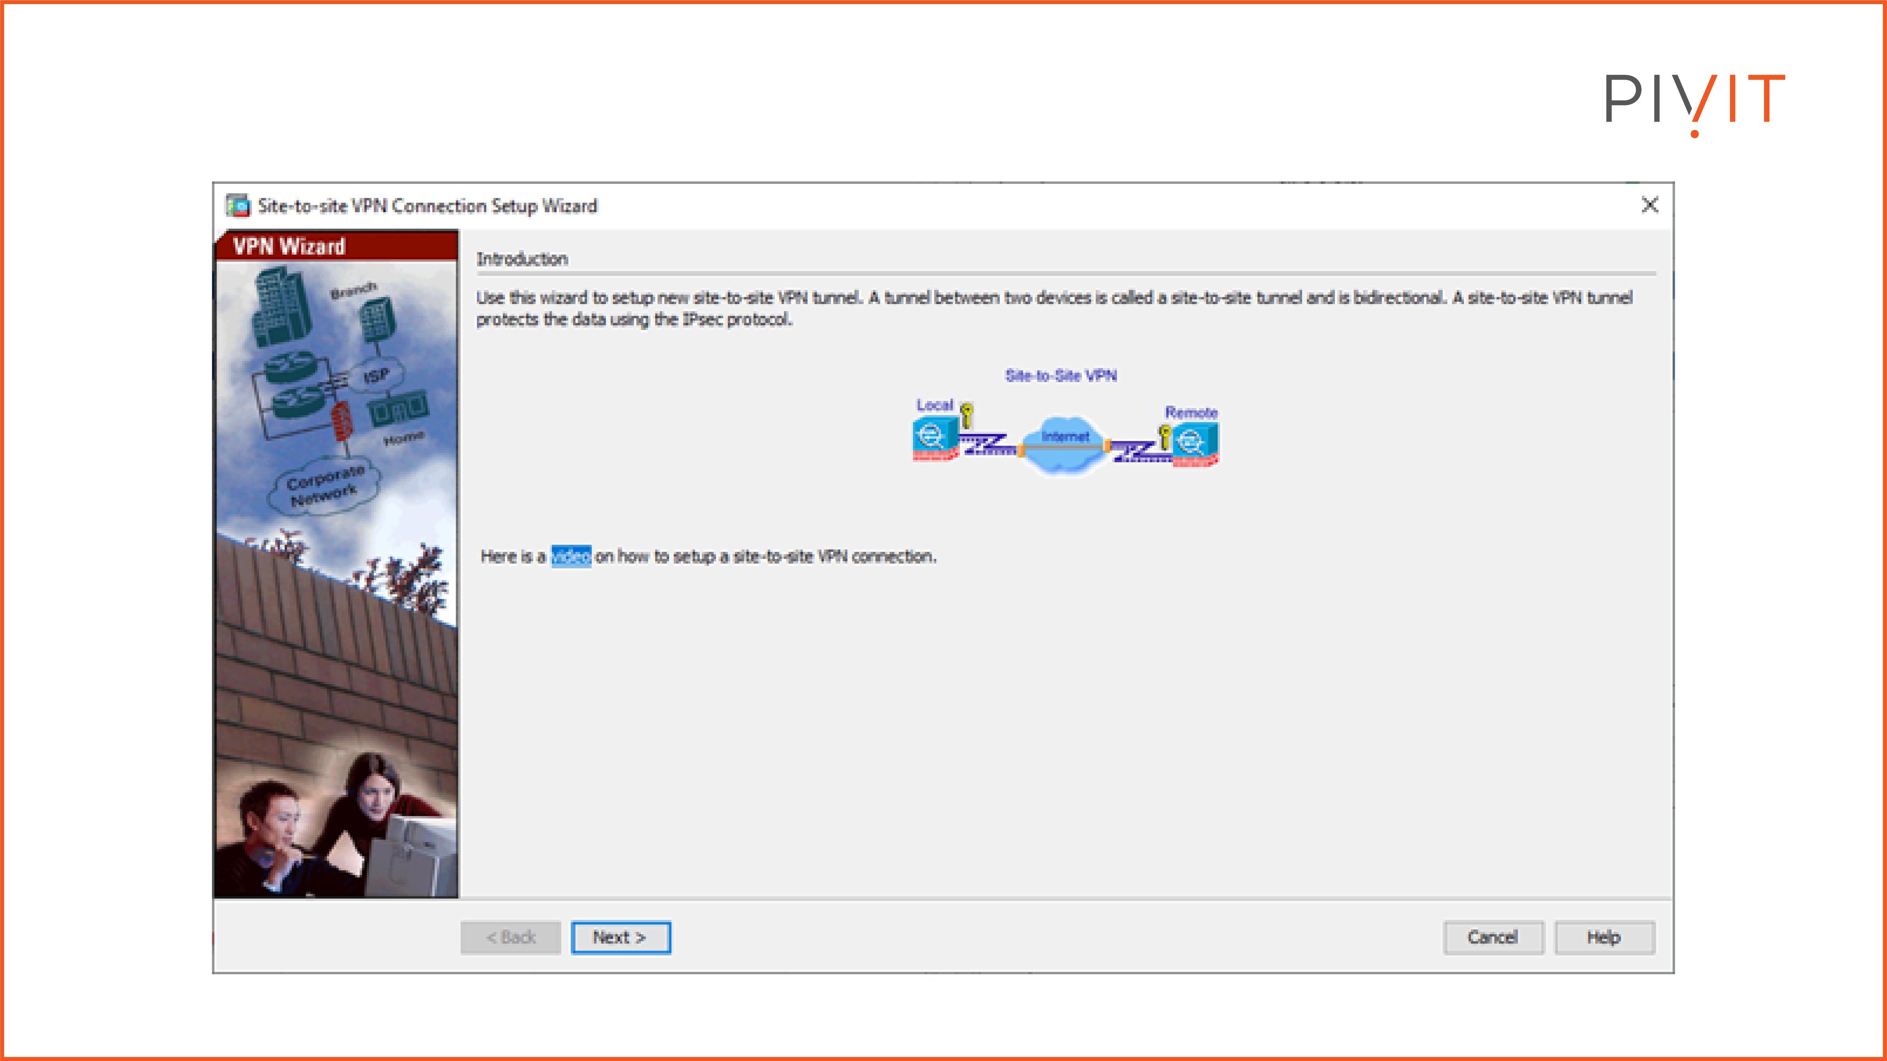This screenshot has width=1887, height=1061.
Task: Close the Site-to-site VPN Connection Setup Wizard
Action: point(1650,206)
